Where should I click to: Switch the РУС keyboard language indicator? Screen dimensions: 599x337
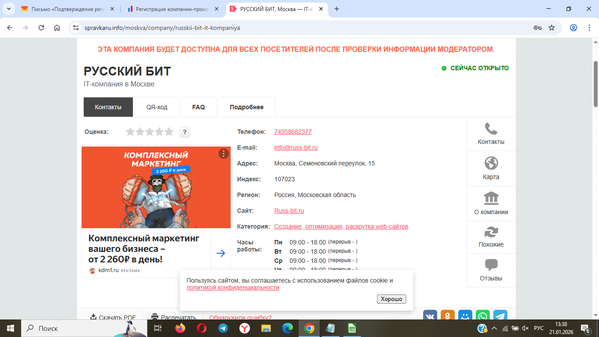[539, 328]
